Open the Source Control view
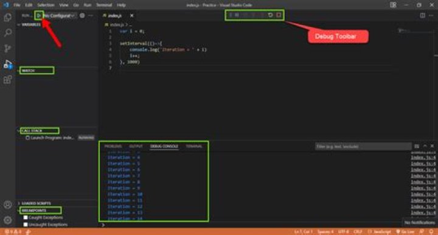438x235 pixels. click(x=7, y=48)
